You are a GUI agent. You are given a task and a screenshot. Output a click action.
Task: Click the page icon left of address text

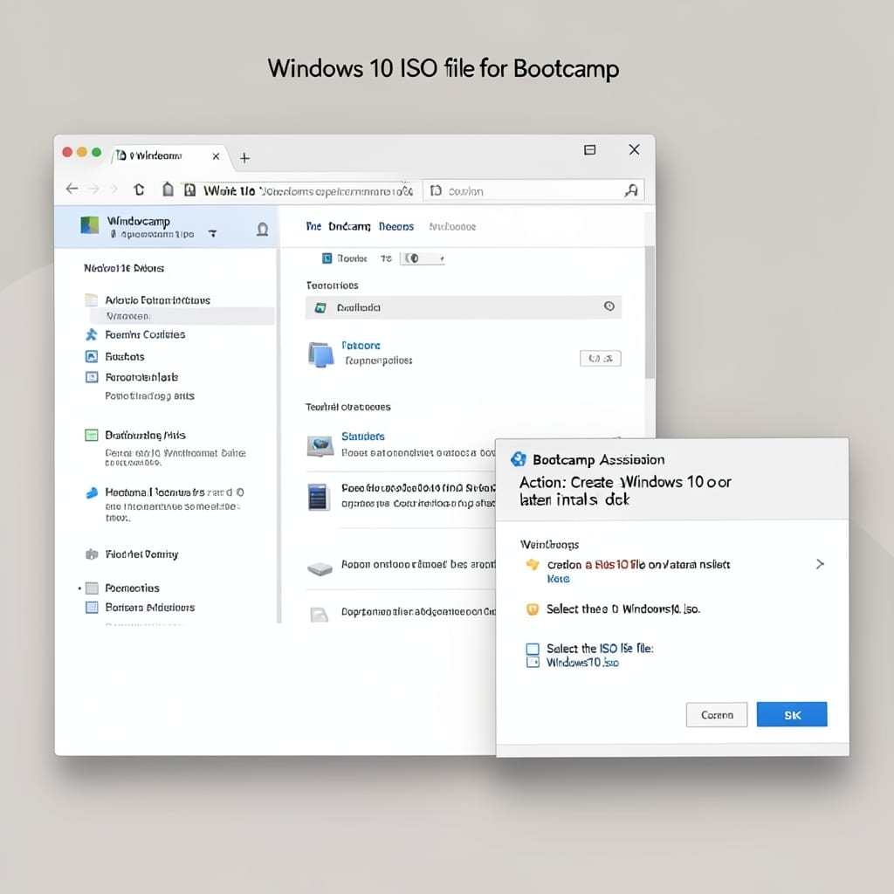point(189,189)
